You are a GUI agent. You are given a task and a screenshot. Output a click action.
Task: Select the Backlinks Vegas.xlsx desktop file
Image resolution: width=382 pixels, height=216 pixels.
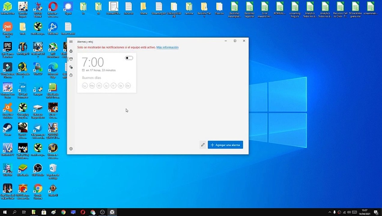point(249,9)
